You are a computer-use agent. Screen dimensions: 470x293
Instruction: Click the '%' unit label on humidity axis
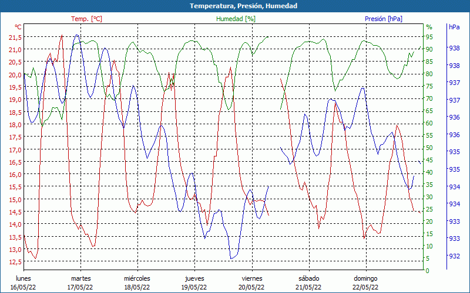coord(429,27)
